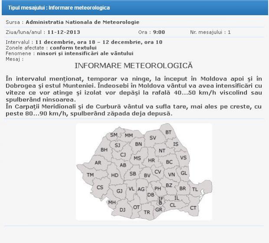Select Vaslui (VS) county on the map
This screenshot has width=269, height=243.
pyautogui.click(x=183, y=157)
